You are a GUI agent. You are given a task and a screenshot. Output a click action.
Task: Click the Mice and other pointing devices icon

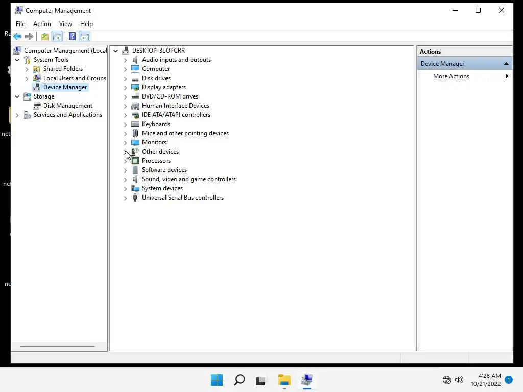point(135,133)
